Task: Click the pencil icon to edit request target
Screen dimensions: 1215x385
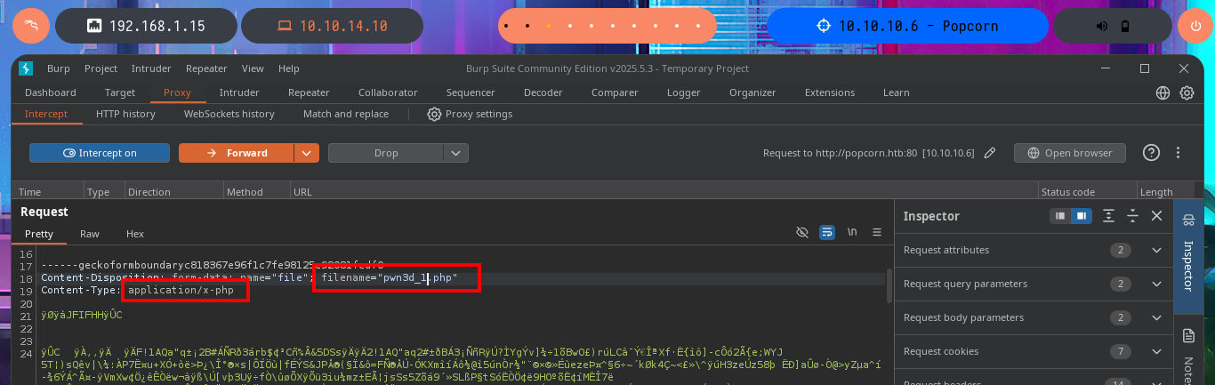Action: [x=990, y=153]
